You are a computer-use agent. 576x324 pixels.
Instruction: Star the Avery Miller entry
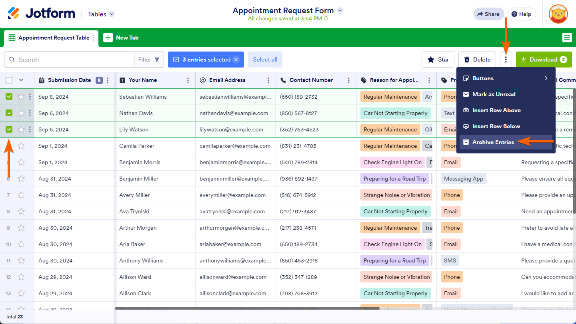[21, 195]
